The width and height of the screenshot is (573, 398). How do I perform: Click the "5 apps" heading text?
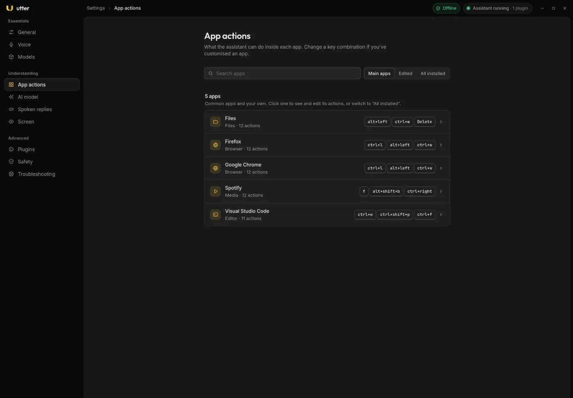click(x=213, y=96)
